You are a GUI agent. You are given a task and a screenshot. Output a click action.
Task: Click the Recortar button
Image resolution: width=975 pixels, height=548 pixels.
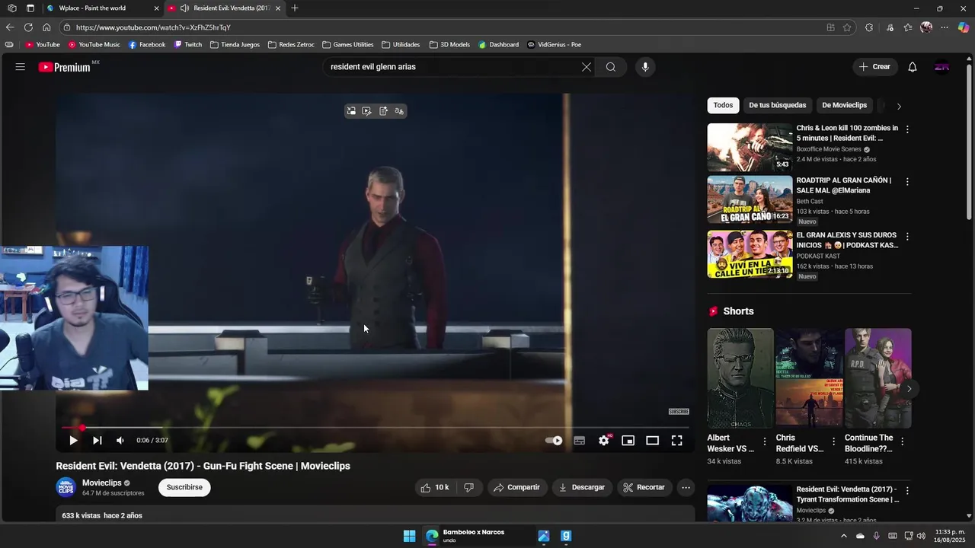pyautogui.click(x=644, y=488)
